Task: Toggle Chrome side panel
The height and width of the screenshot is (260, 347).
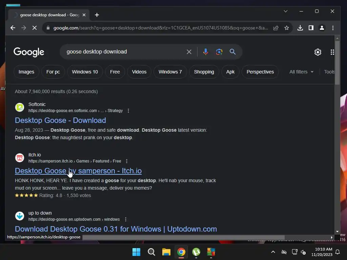Action: click(311, 28)
